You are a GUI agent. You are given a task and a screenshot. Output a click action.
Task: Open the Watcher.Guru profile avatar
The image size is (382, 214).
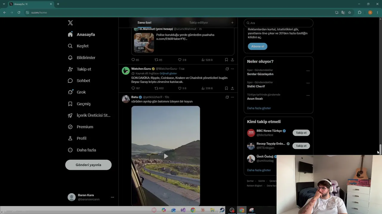click(126, 71)
